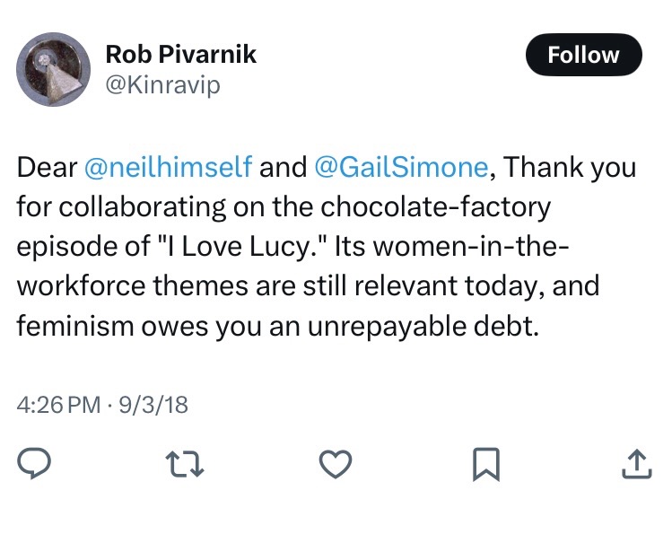Image resolution: width=672 pixels, height=543 pixels.
Task: Bookmark this tweet
Action: (485, 462)
